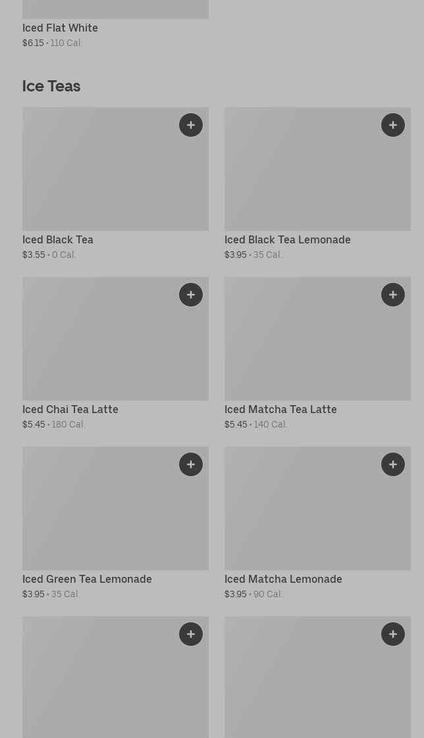Select the Ice Teas section heading

coord(51,86)
